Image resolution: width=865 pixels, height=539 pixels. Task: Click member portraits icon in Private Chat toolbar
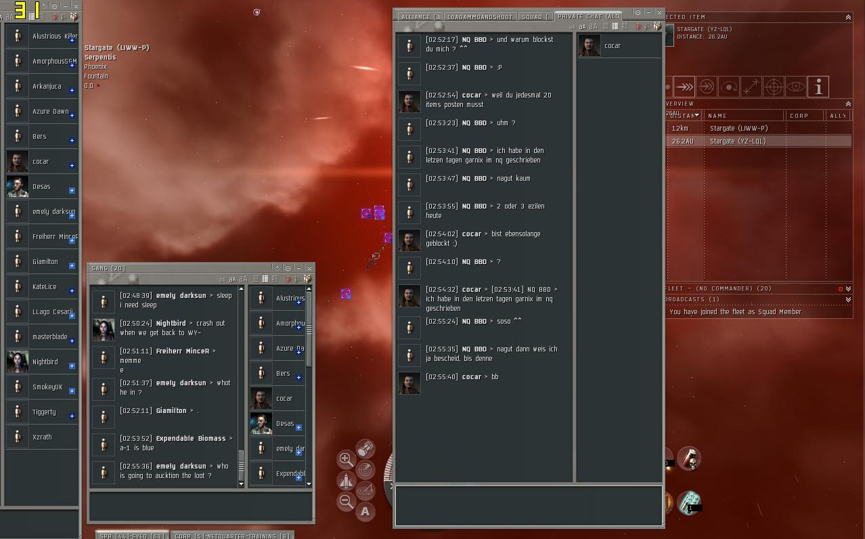657,26
